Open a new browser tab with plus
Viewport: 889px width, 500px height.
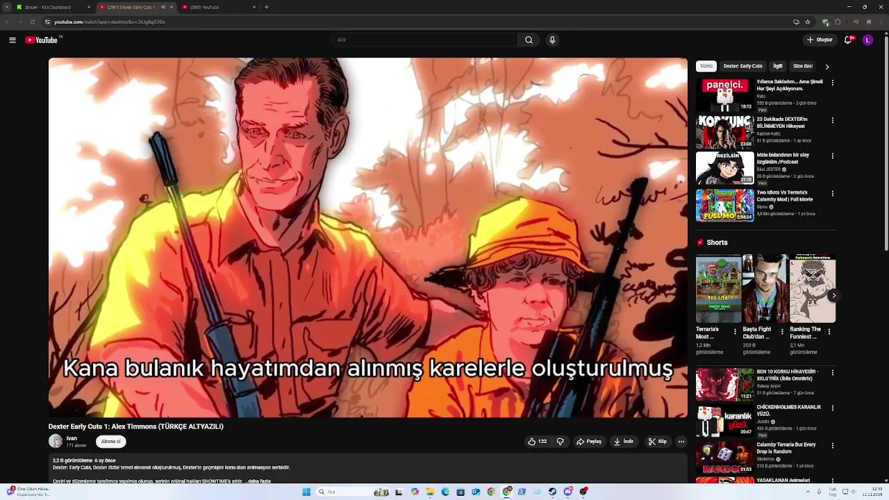(x=267, y=7)
